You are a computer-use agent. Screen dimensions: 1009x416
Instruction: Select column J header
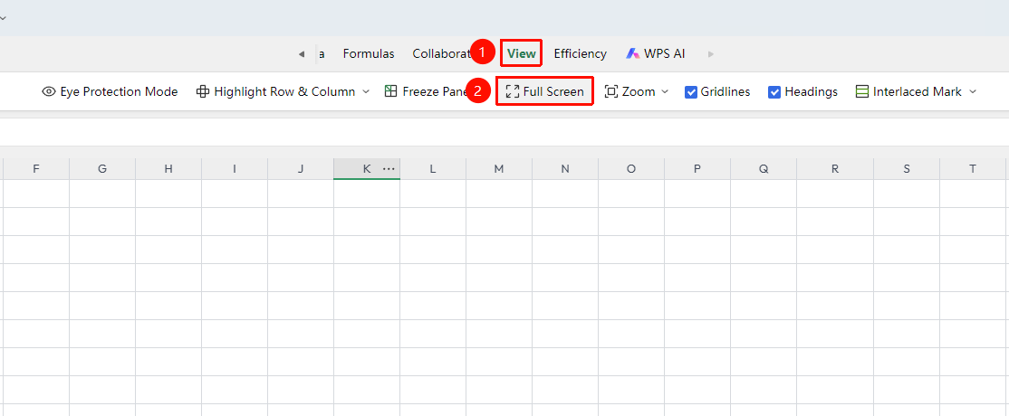coord(301,169)
